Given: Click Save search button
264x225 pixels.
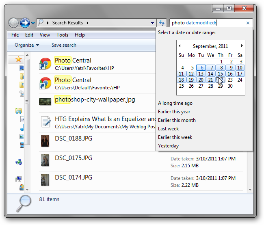Looking at the screenshot, I should [x=64, y=45].
